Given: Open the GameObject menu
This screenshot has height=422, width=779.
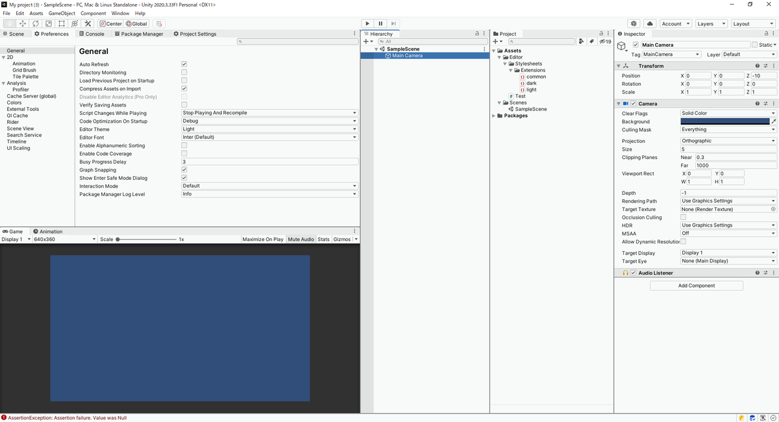Looking at the screenshot, I should 62,13.
